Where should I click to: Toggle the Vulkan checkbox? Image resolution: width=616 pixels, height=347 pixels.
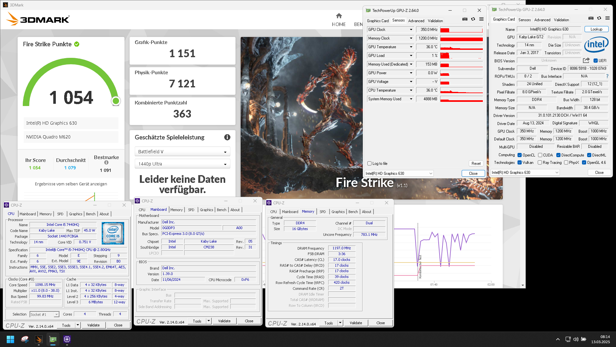(519, 163)
